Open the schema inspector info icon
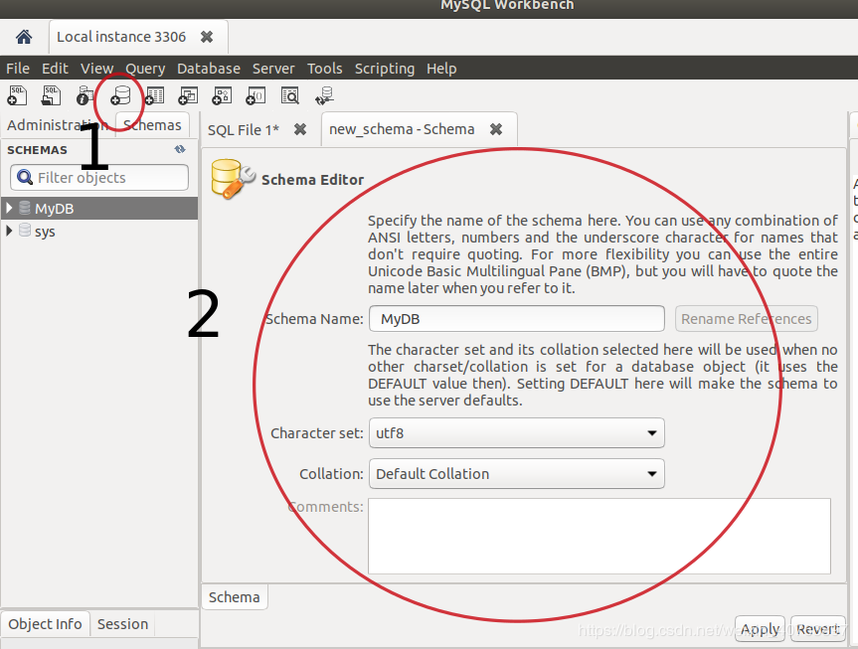Viewport: 858px width, 649px height. click(x=85, y=95)
